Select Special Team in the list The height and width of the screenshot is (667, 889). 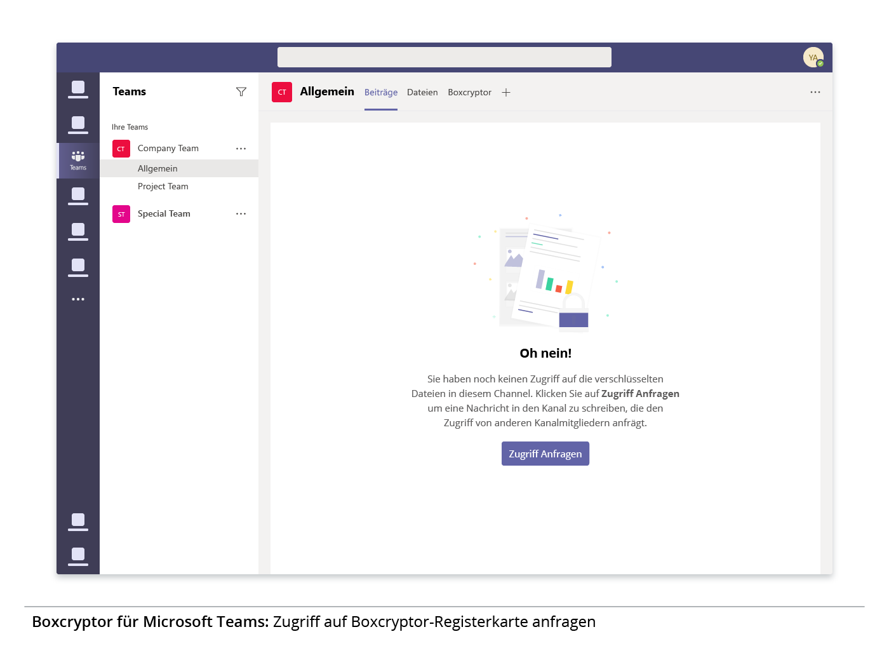164,214
